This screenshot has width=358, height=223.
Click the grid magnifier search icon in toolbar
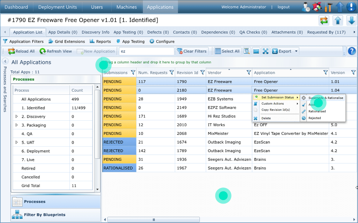pos(246,51)
